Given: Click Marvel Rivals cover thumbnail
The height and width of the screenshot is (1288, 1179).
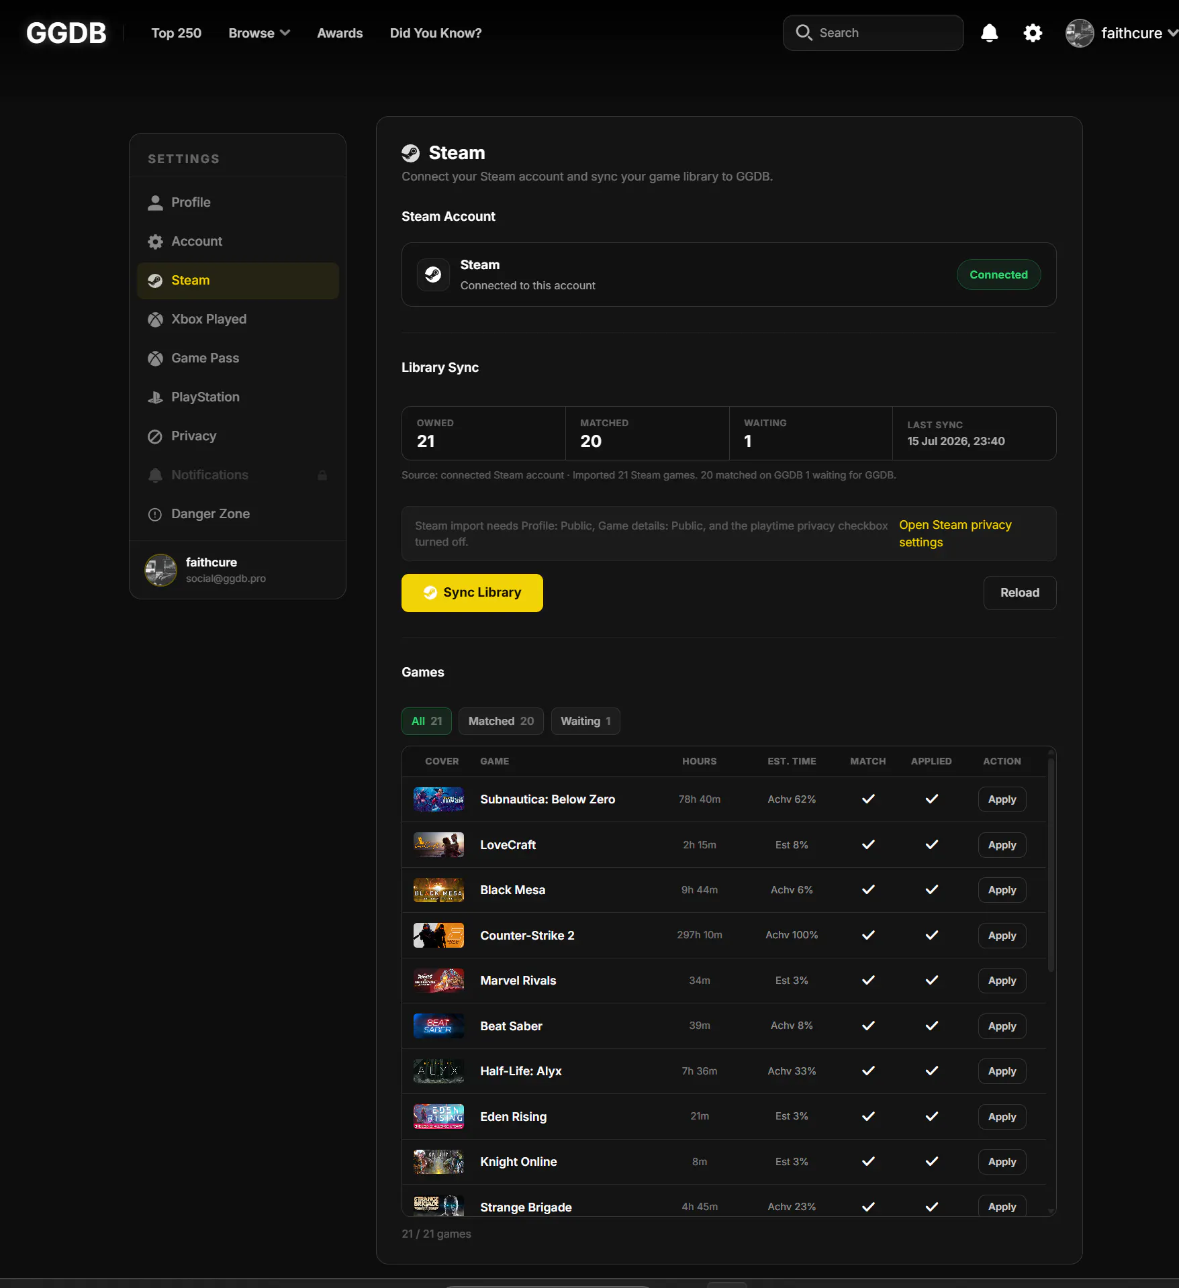Looking at the screenshot, I should (x=438, y=981).
